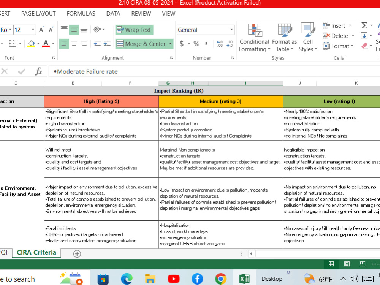The image size is (380, 285).
Task: Open Font dialog launcher
Action: point(54,58)
